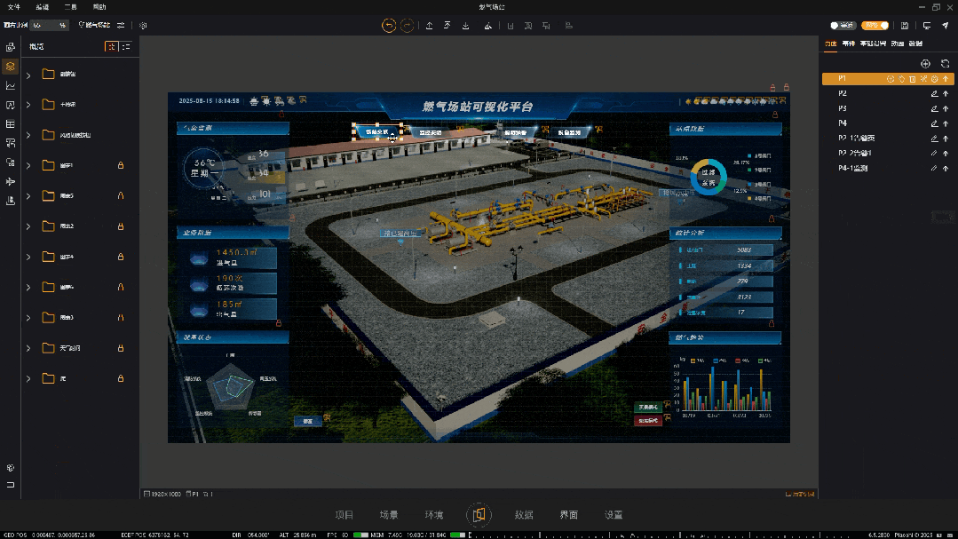This screenshot has height=539, width=958.
Task: Open the 工具 menu
Action: [71, 7]
